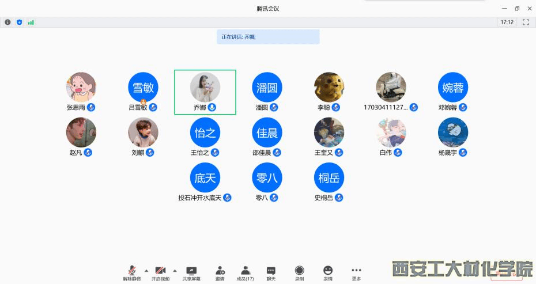Select 乔娜's highlighted speaker tile
The width and height of the screenshot is (536, 284).
(x=205, y=92)
